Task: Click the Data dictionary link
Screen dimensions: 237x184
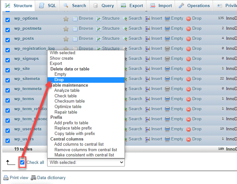Action: 51,178
